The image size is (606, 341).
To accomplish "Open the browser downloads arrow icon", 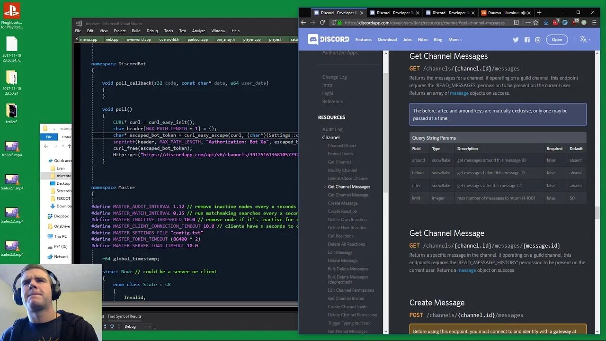I will point(546,22).
